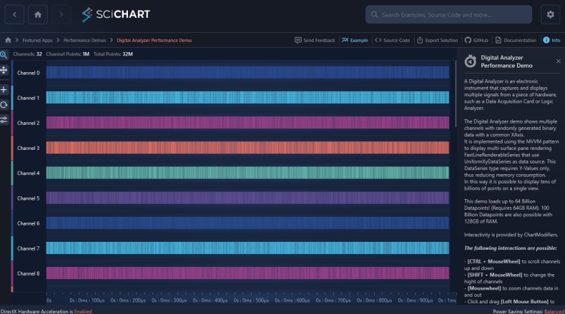Click the plus add channels icon
The width and height of the screenshot is (565, 314).
[4, 90]
